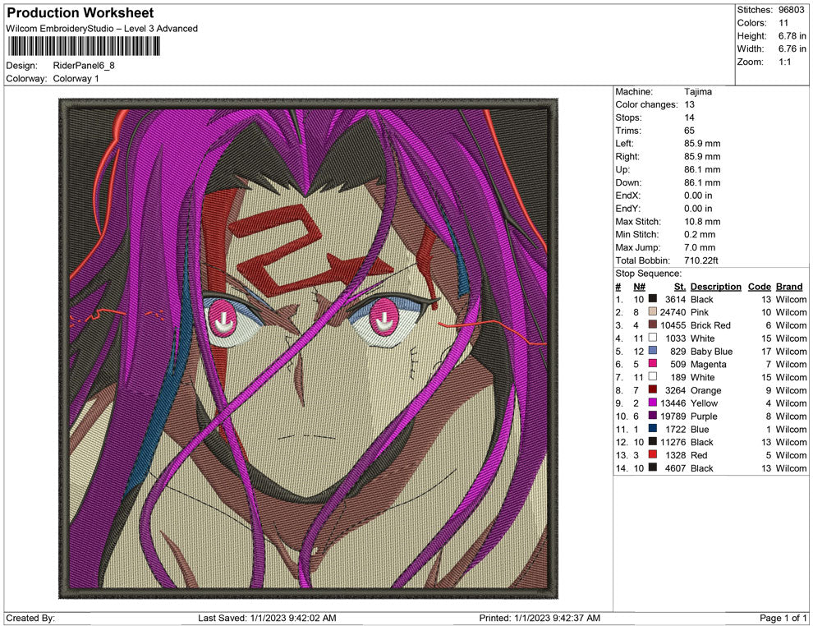813x626 pixels.
Task: Click the Purple swatch in stop 10
Action: click(653, 416)
